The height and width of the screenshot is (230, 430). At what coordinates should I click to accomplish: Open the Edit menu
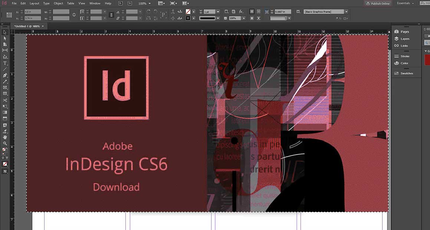pyautogui.click(x=23, y=3)
